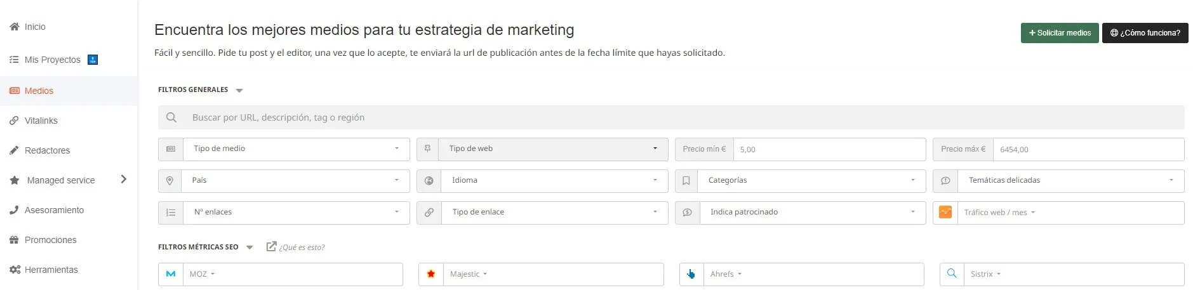Click the speech icon beside Temáticas delicadas
The width and height of the screenshot is (1193, 290).
coord(945,181)
